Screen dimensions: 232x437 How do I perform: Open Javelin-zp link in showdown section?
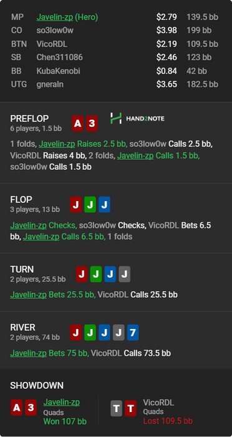point(62,402)
